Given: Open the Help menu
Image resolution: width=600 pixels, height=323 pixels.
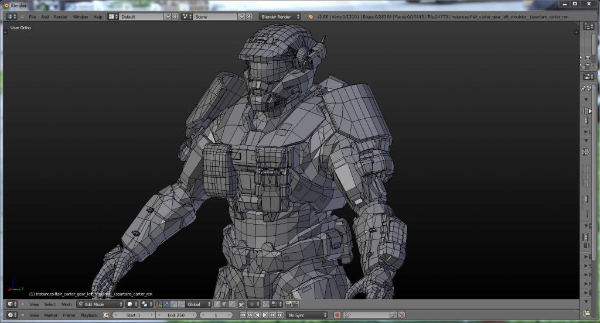Looking at the screenshot, I should (98, 17).
